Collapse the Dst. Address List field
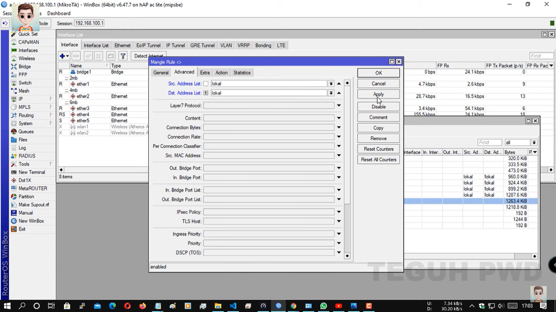556x312 pixels. point(339,93)
